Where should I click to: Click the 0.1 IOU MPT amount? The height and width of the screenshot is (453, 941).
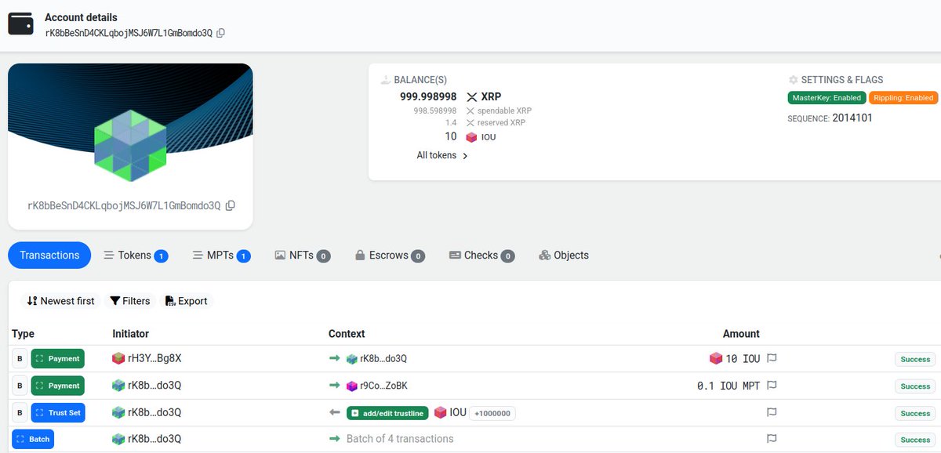(x=729, y=386)
